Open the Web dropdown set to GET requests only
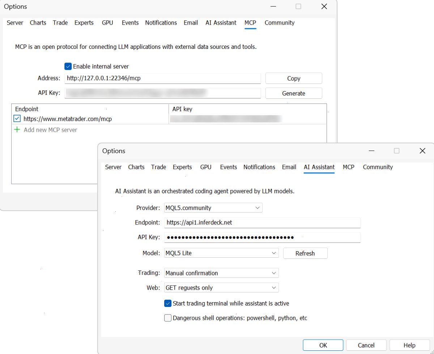This screenshot has height=354, width=434. click(221, 288)
